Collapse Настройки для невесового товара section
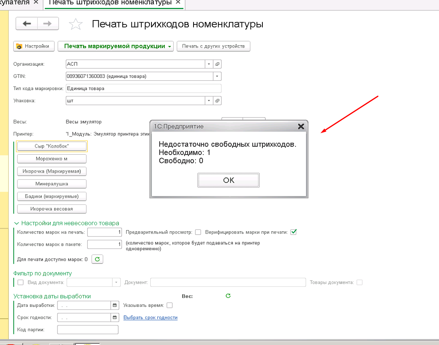Screen dimensions: 439x345 pos(17,223)
